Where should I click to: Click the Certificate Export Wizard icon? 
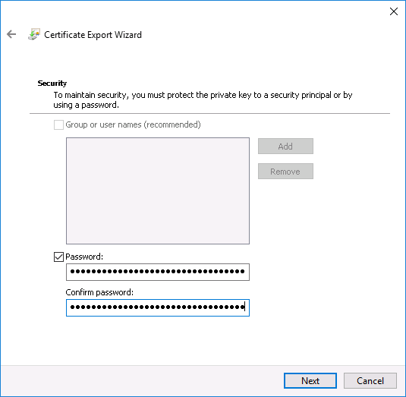(34, 34)
